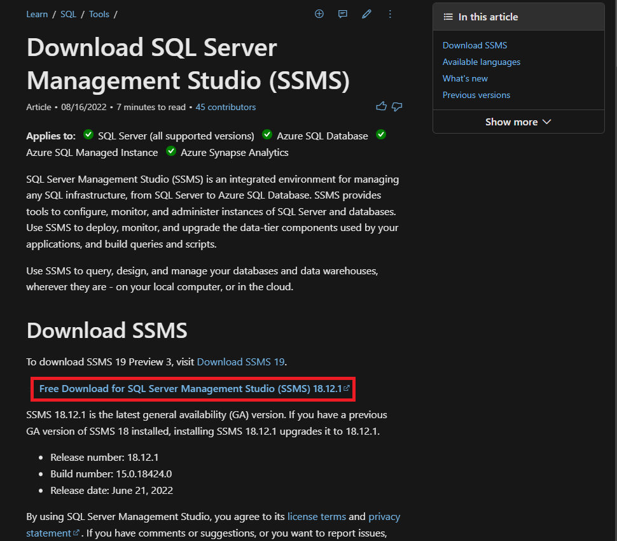Screen dimensions: 617x541
Task: Jump to Previous versions section
Action: (476, 95)
